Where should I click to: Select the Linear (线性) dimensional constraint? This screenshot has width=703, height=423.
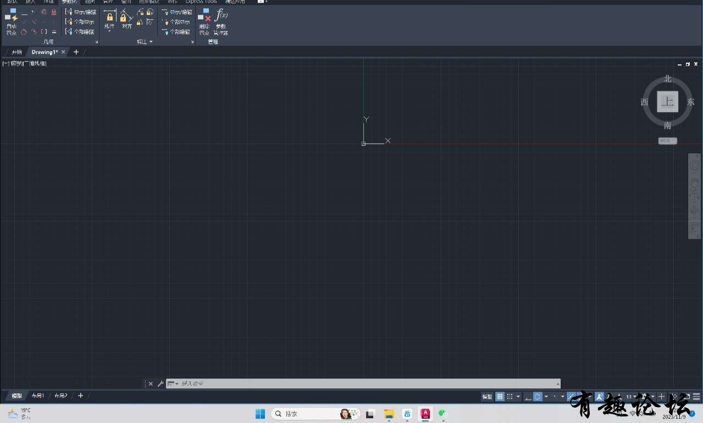109,20
